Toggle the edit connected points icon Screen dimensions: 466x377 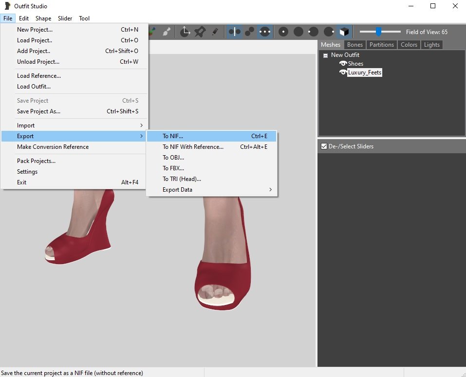tap(249, 32)
